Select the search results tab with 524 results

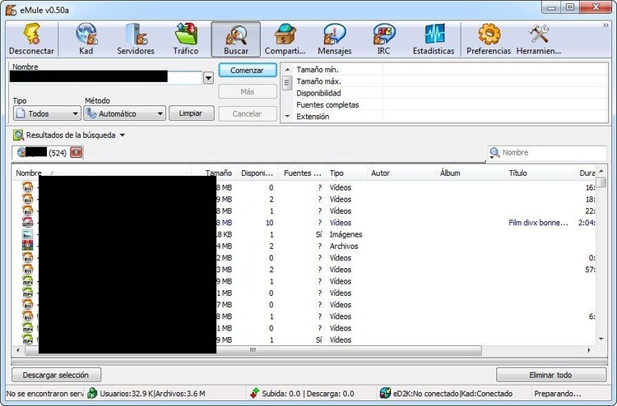tap(47, 153)
